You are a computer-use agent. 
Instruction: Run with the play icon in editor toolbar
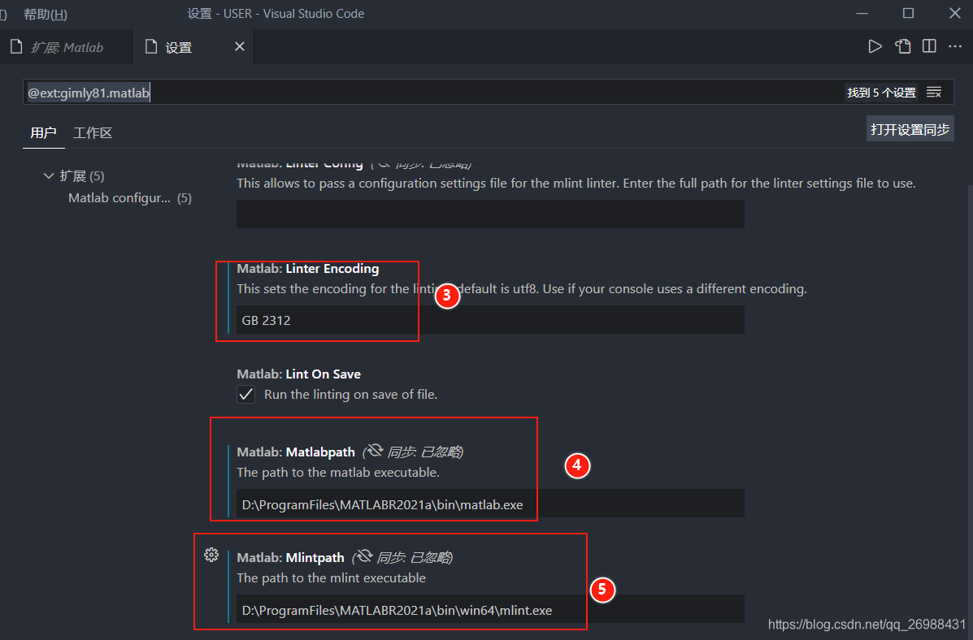(x=875, y=46)
